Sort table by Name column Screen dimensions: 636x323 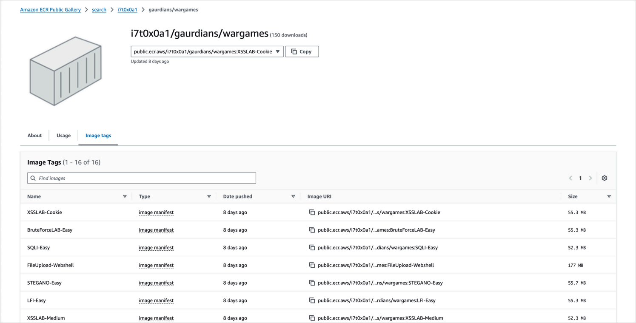point(125,196)
